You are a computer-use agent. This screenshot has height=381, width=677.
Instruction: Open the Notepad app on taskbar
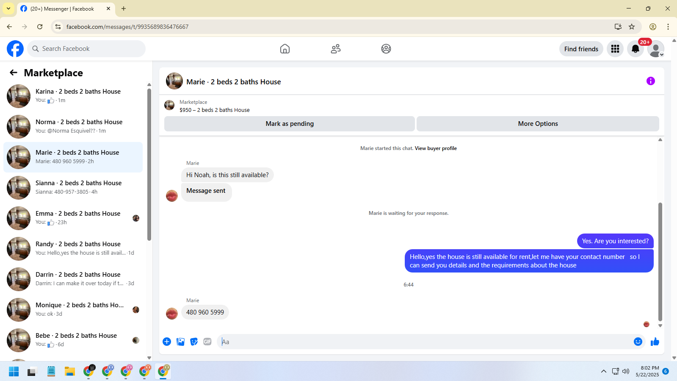(51, 372)
